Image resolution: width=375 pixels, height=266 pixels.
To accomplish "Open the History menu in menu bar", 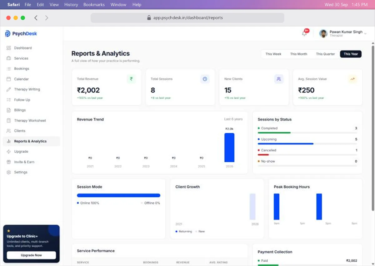I will [x=71, y=5].
